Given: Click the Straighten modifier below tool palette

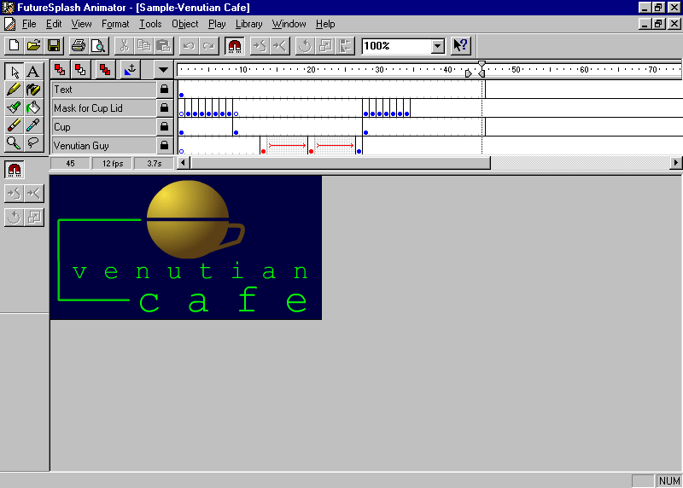Looking at the screenshot, I should [x=33, y=194].
